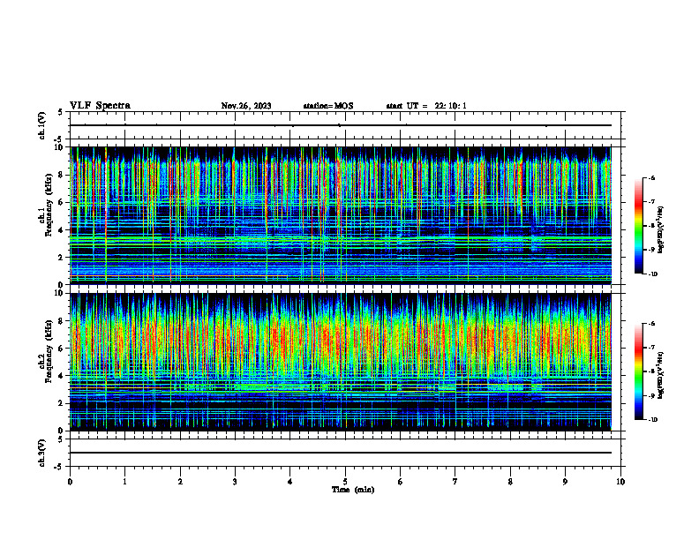Viewport: 699px width, 540px height.
Task: Click time axis tick label "1"
Action: [x=124, y=482]
